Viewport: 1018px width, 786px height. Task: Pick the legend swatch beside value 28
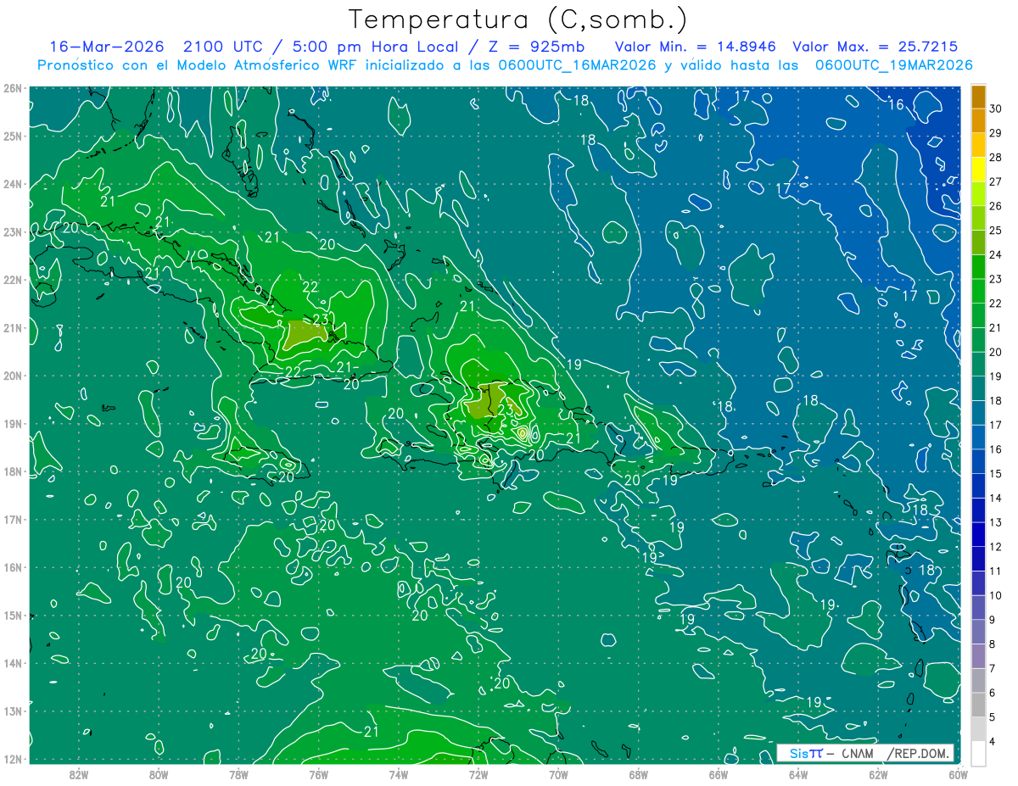point(978,145)
